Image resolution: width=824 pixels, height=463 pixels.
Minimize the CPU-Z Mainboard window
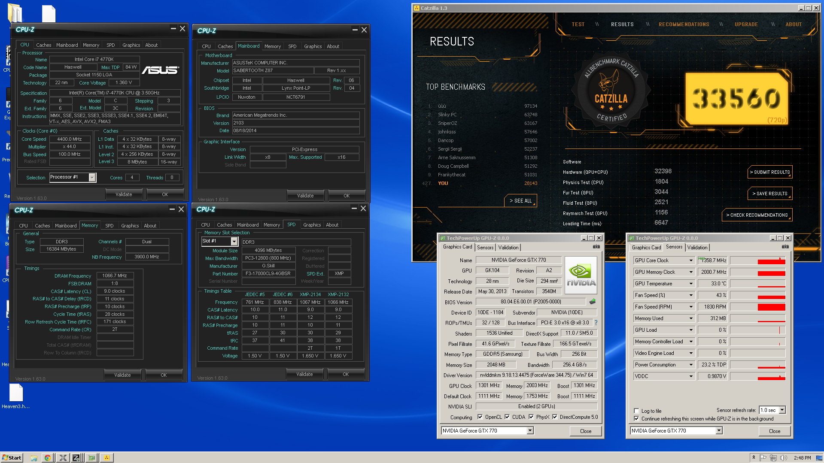pos(355,30)
